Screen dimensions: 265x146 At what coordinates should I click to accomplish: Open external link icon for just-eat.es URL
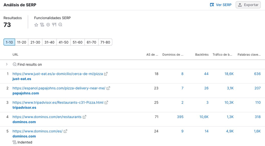pos(106,74)
